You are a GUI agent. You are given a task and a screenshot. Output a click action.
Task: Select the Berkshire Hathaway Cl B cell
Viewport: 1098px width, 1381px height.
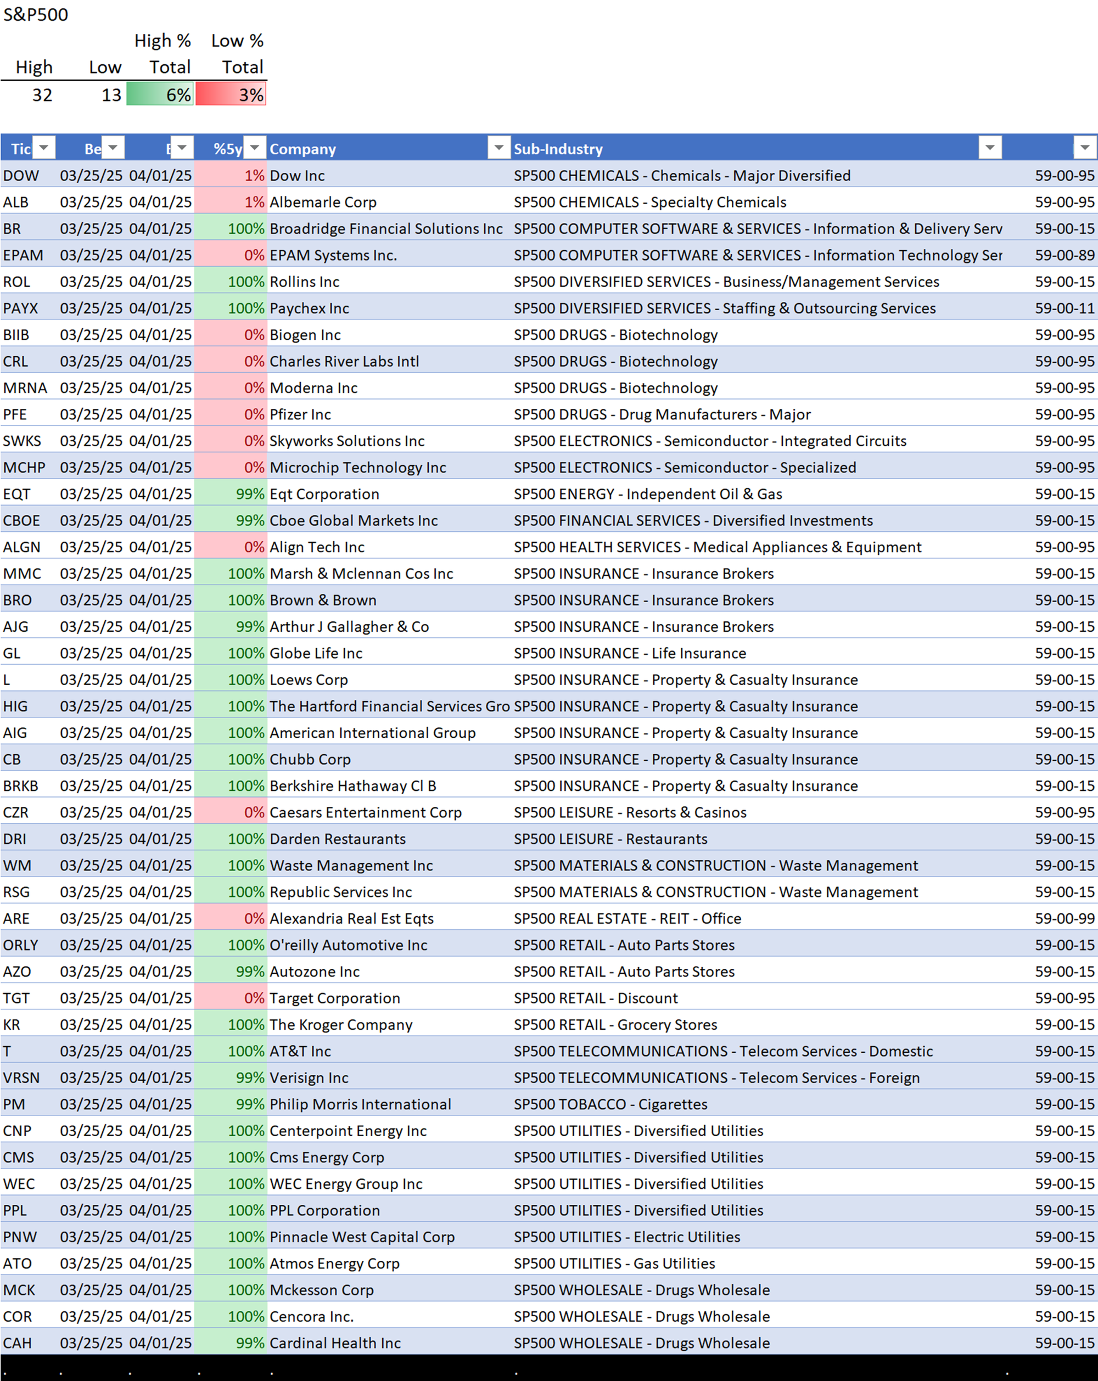[x=353, y=786]
